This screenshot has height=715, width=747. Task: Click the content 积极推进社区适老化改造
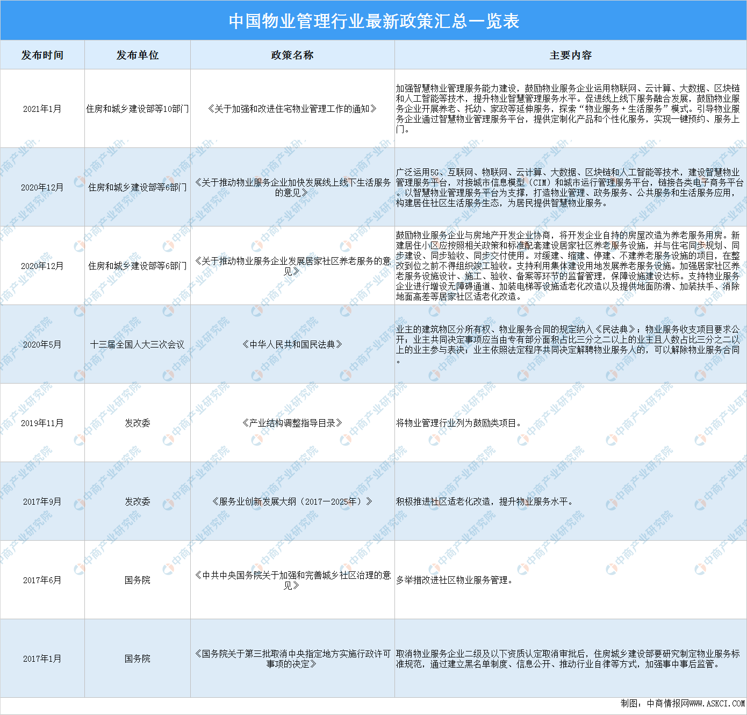[x=486, y=501]
